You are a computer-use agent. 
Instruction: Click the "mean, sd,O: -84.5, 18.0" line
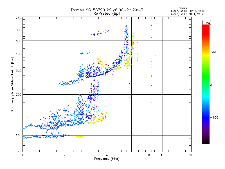(187, 11)
